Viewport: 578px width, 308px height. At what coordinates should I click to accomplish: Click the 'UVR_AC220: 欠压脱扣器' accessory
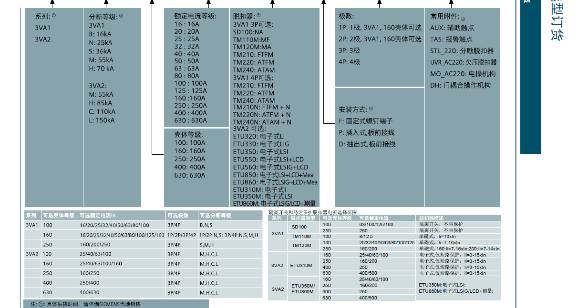point(464,62)
